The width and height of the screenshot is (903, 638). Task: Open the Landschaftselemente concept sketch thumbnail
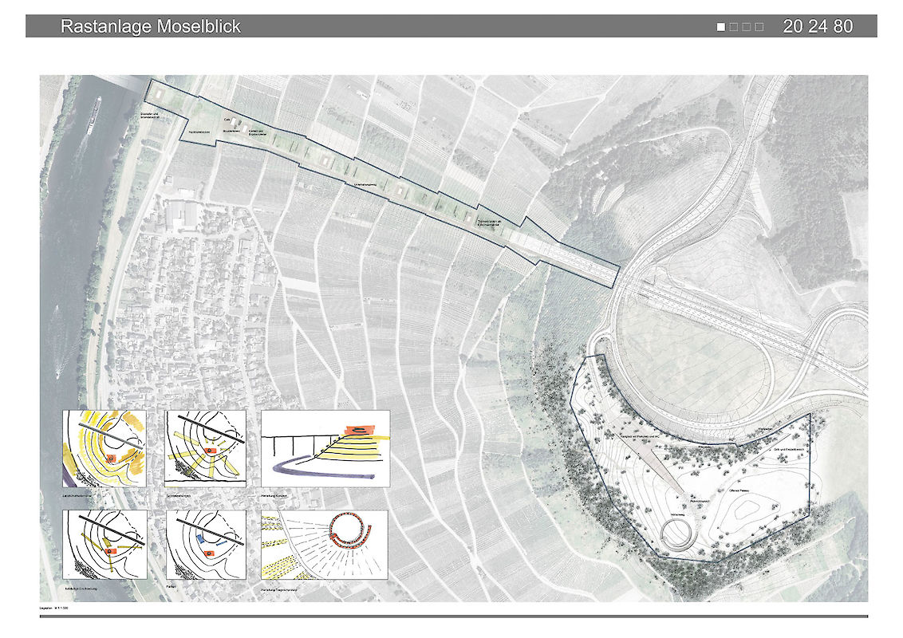pos(105,448)
